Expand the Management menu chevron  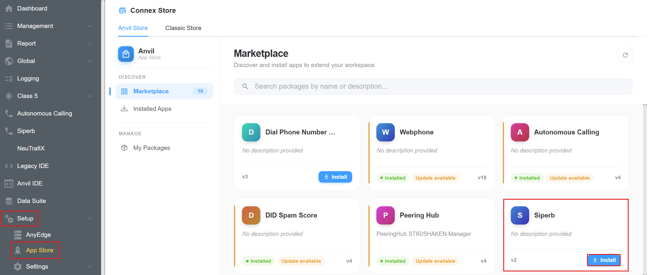point(90,26)
